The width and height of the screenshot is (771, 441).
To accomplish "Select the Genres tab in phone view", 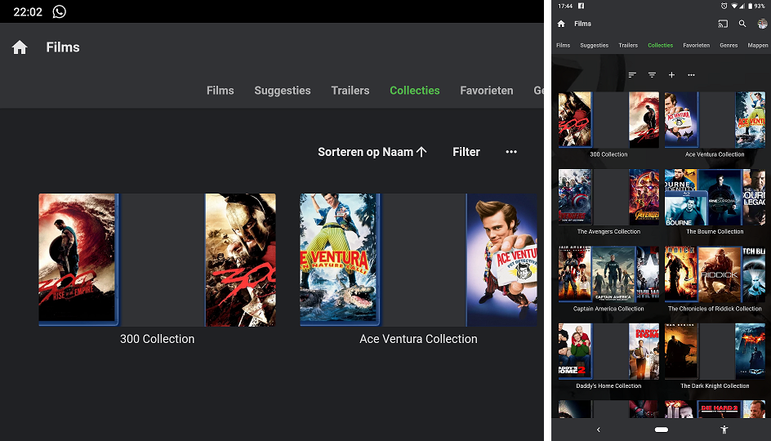I will click(x=729, y=45).
